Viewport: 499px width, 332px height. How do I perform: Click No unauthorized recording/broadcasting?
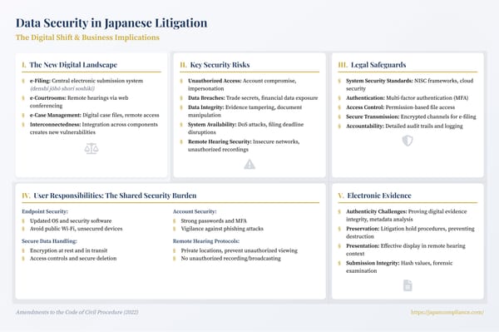(x=230, y=258)
